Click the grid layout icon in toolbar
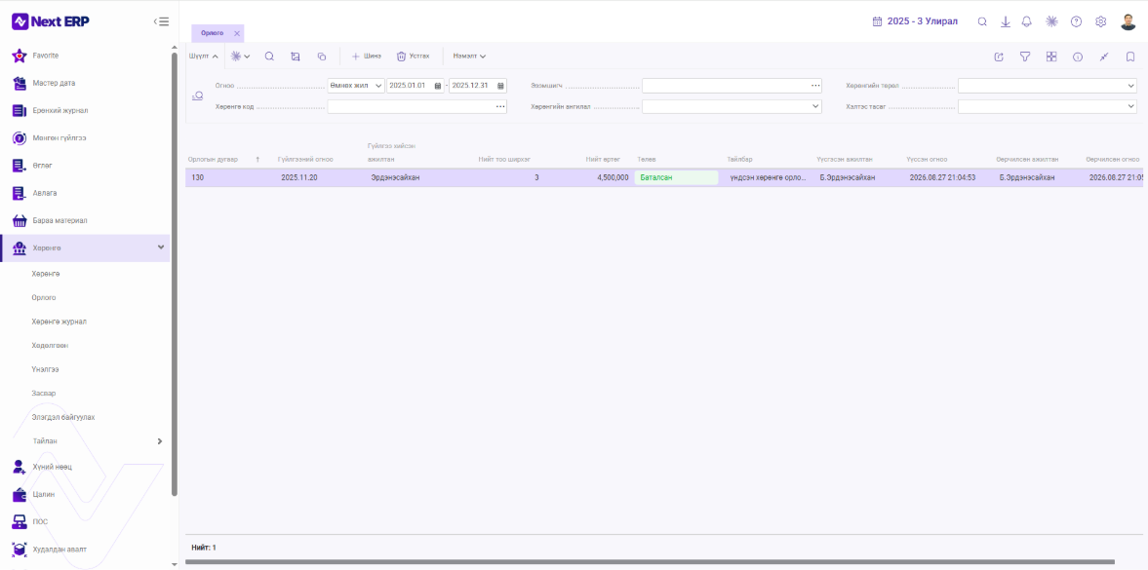This screenshot has width=1148, height=570. tap(1051, 57)
